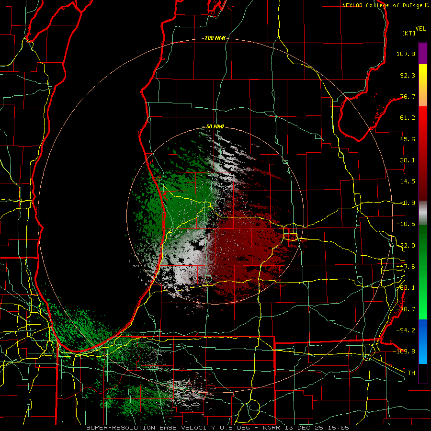This screenshot has width=431, height=431.
Task: Click the -94.2 value on velocity scale
Action: (406, 330)
